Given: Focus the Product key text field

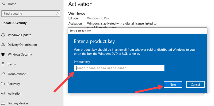Looking at the screenshot, I should click(x=119, y=68).
